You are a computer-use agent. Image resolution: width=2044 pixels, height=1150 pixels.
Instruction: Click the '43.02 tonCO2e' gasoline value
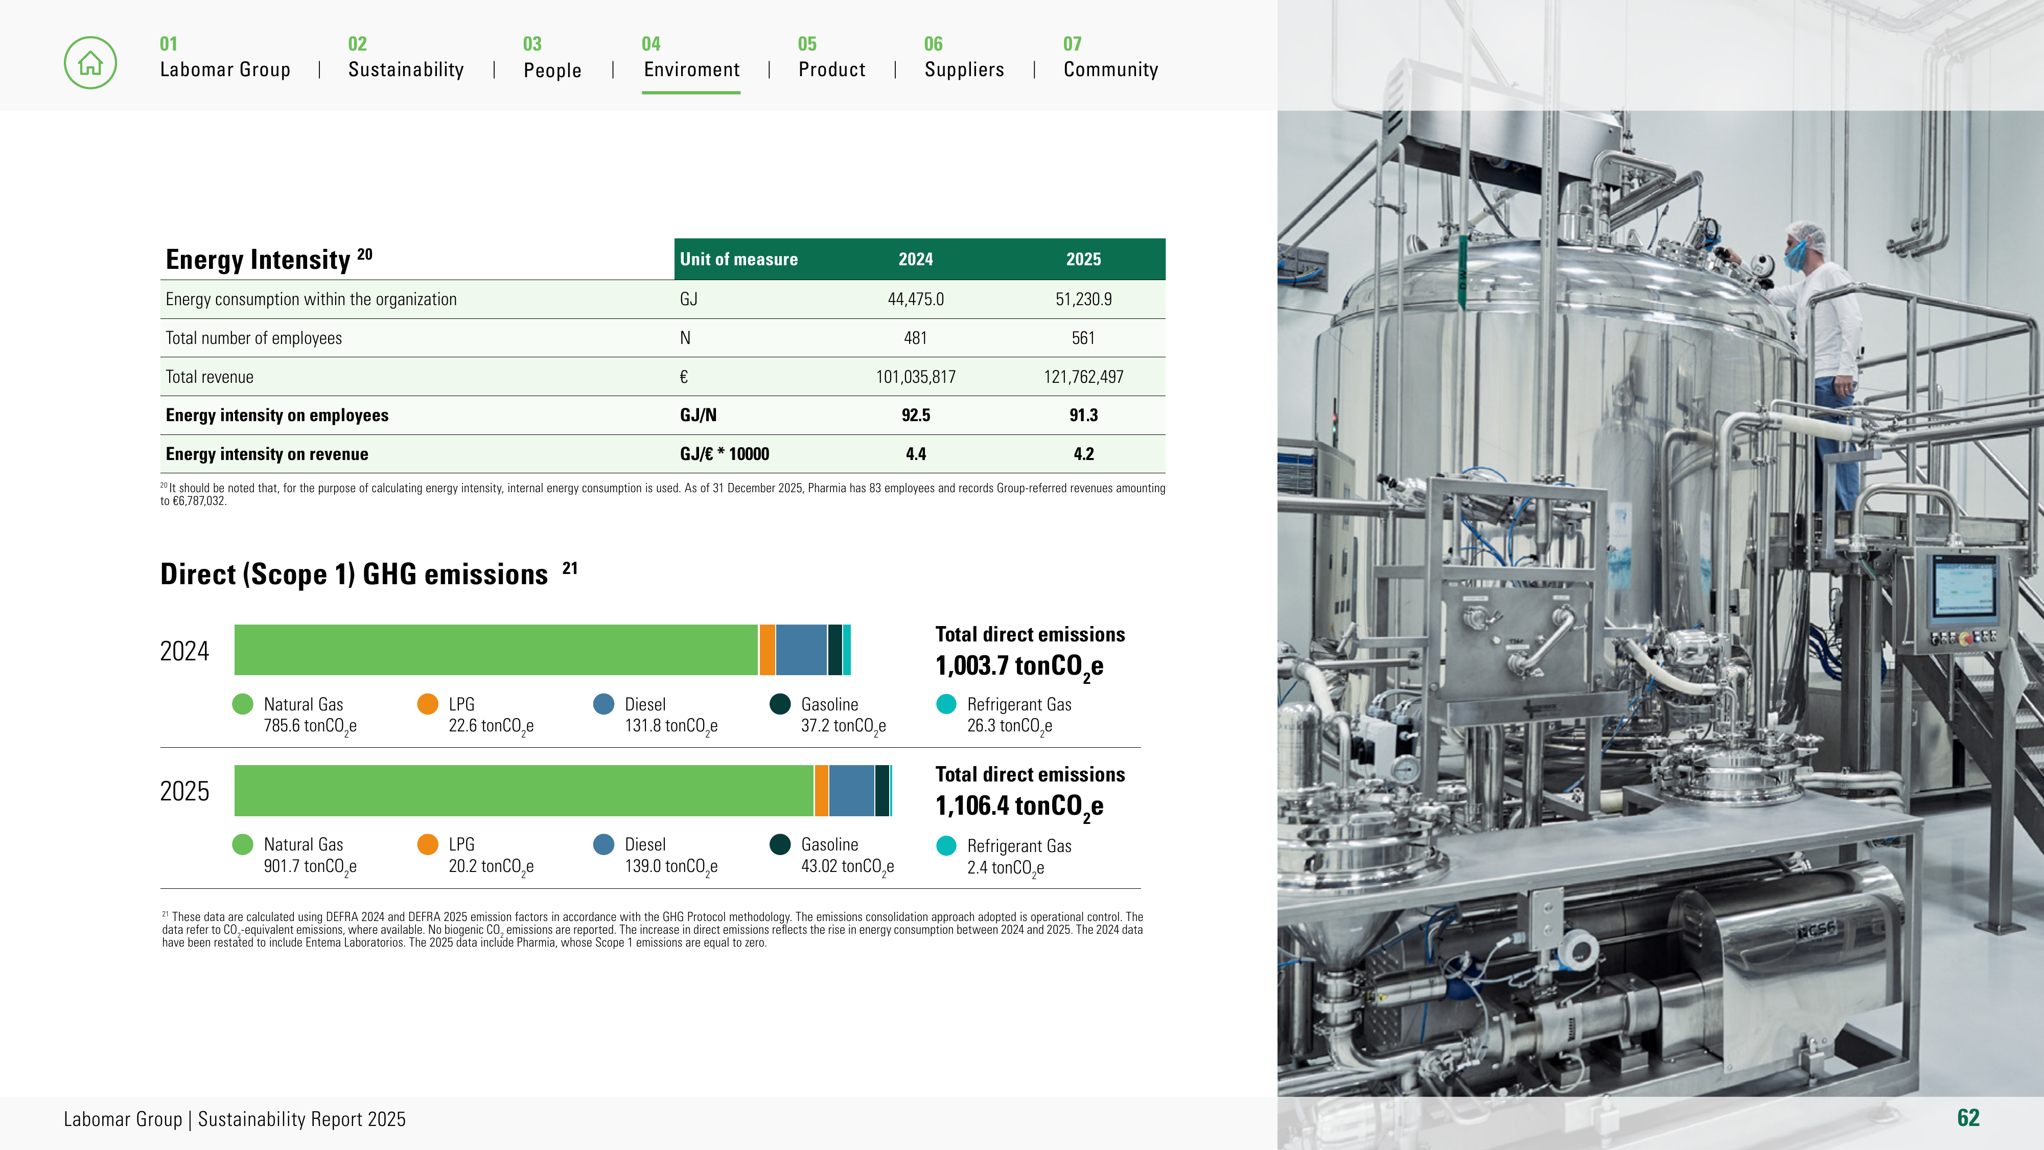point(847,867)
